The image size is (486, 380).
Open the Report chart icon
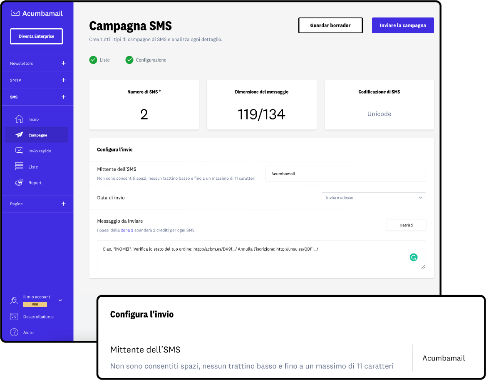(x=19, y=182)
